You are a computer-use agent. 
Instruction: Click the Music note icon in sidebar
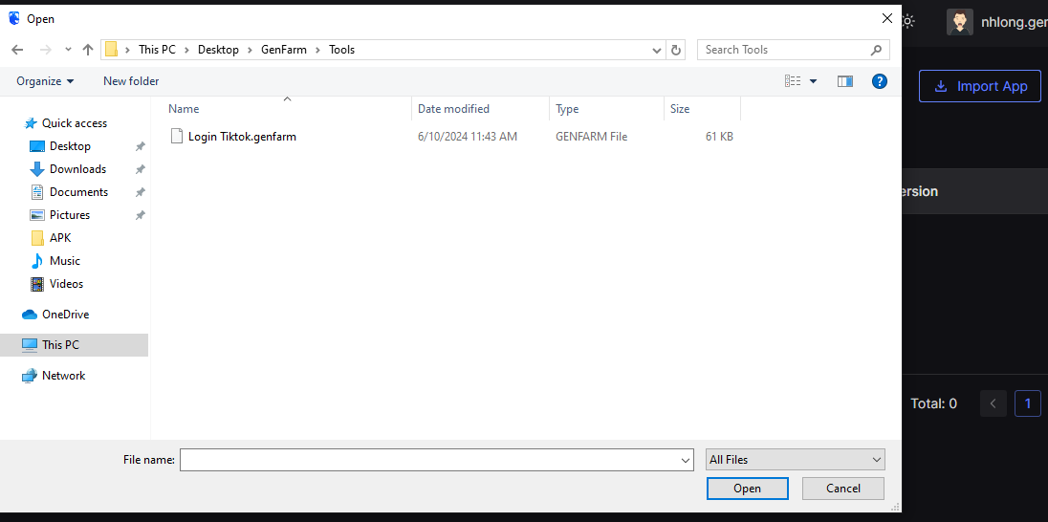pos(37,261)
